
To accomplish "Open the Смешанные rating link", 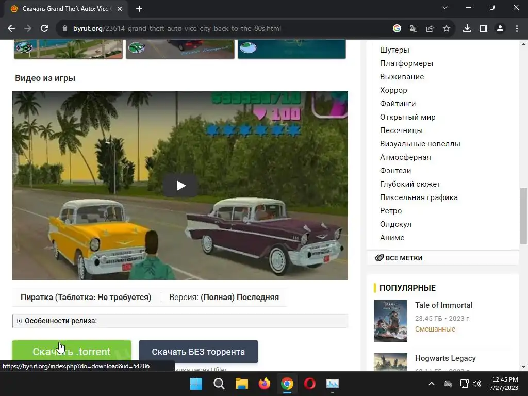I will point(435,329).
